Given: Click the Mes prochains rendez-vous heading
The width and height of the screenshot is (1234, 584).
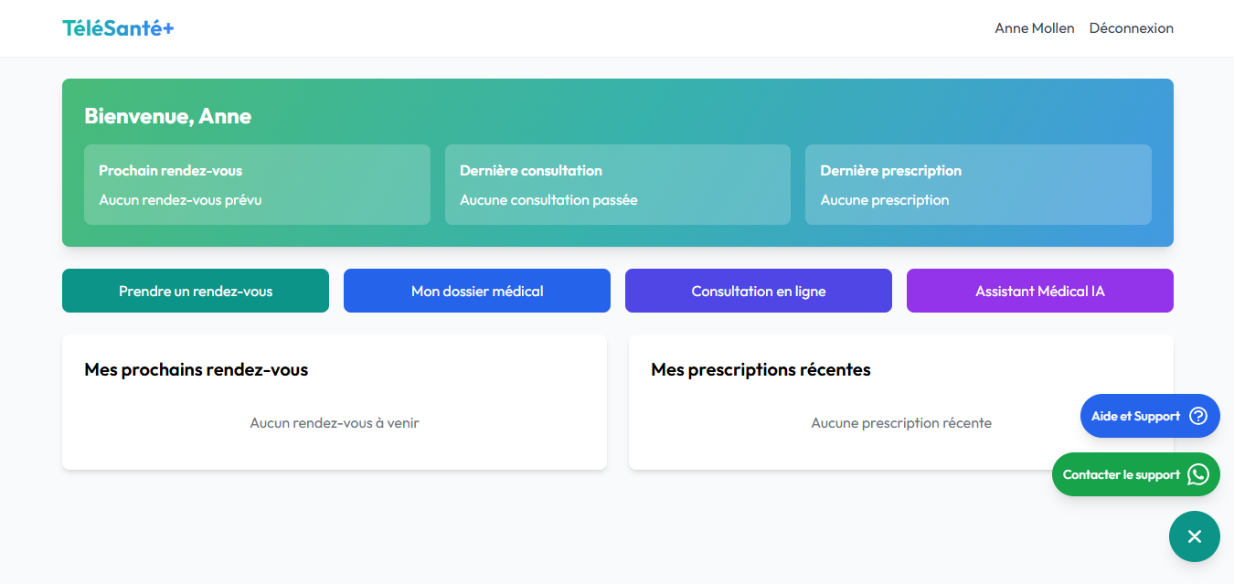Looking at the screenshot, I should click(196, 369).
